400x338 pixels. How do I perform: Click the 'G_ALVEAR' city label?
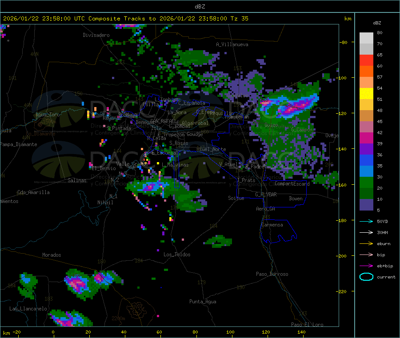pos(266,195)
